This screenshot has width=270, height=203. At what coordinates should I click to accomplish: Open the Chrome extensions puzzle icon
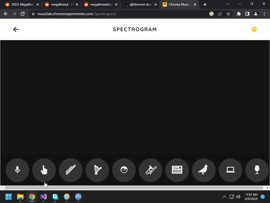tap(239, 14)
